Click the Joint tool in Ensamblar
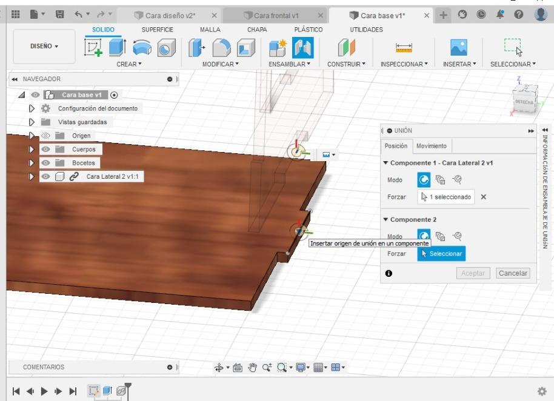554x401 pixels. pyautogui.click(x=302, y=48)
